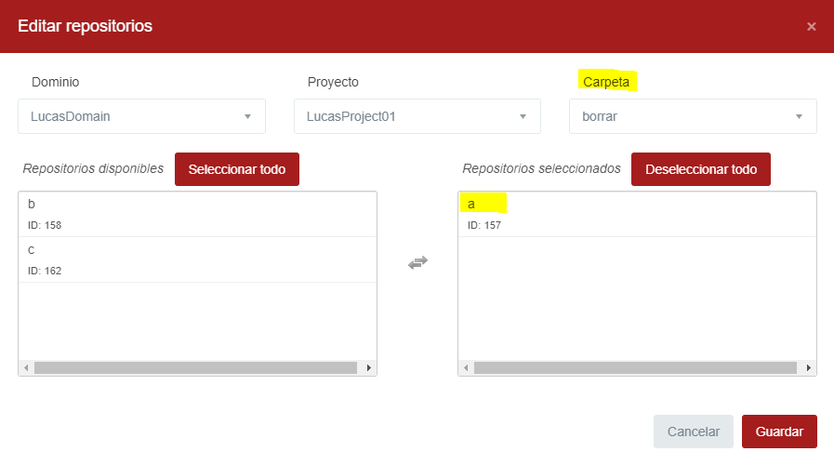Viewport: 834px width, 465px height.
Task: Click left arrow of available repositories scrollbar
Action: (26, 368)
